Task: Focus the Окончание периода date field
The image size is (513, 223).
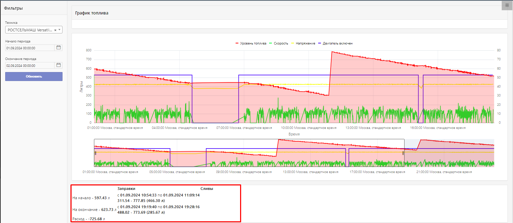Action: click(x=29, y=65)
